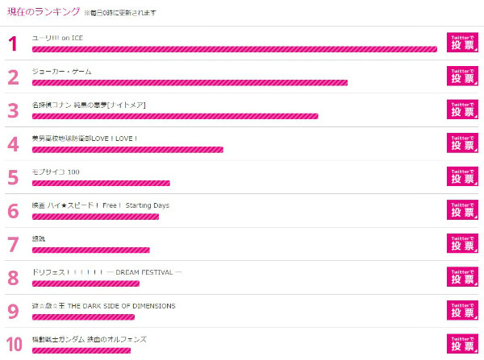The image size is (484, 360).
Task: Vote via Twitter for モブサイコ 100
Action: tap(462, 176)
